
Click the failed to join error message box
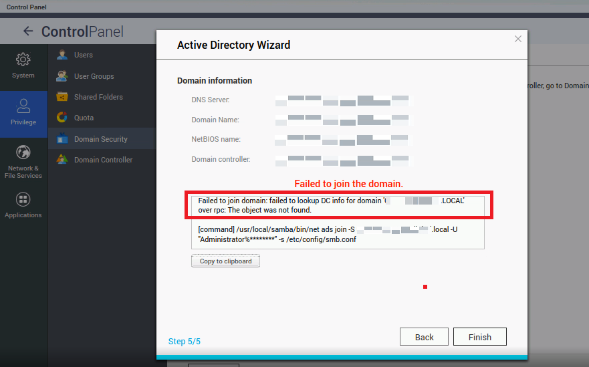point(337,205)
